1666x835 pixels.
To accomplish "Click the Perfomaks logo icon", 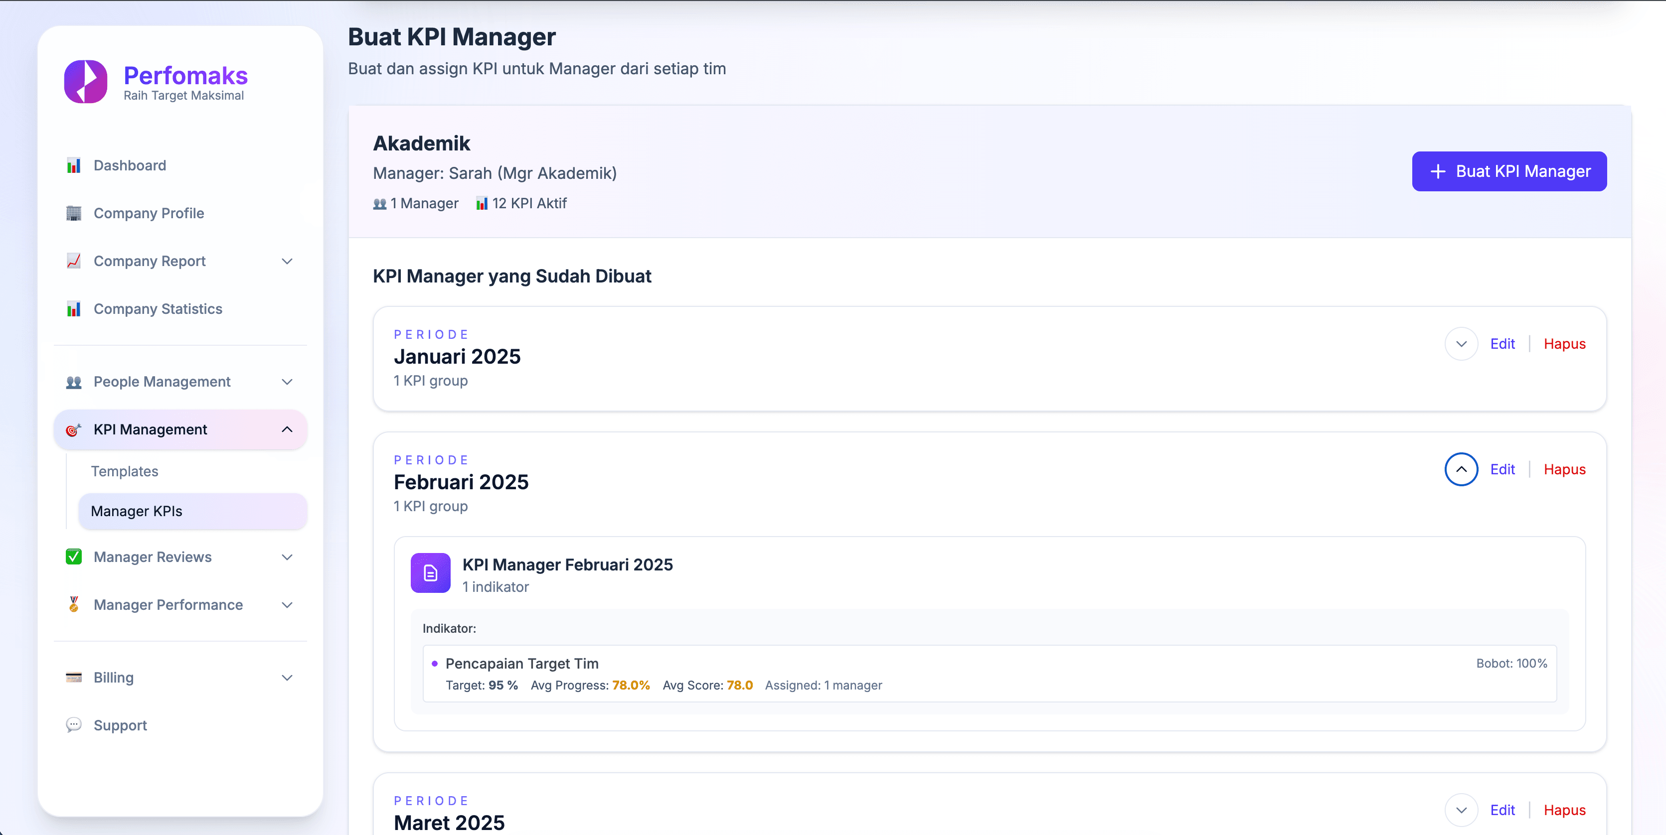I will click(85, 82).
